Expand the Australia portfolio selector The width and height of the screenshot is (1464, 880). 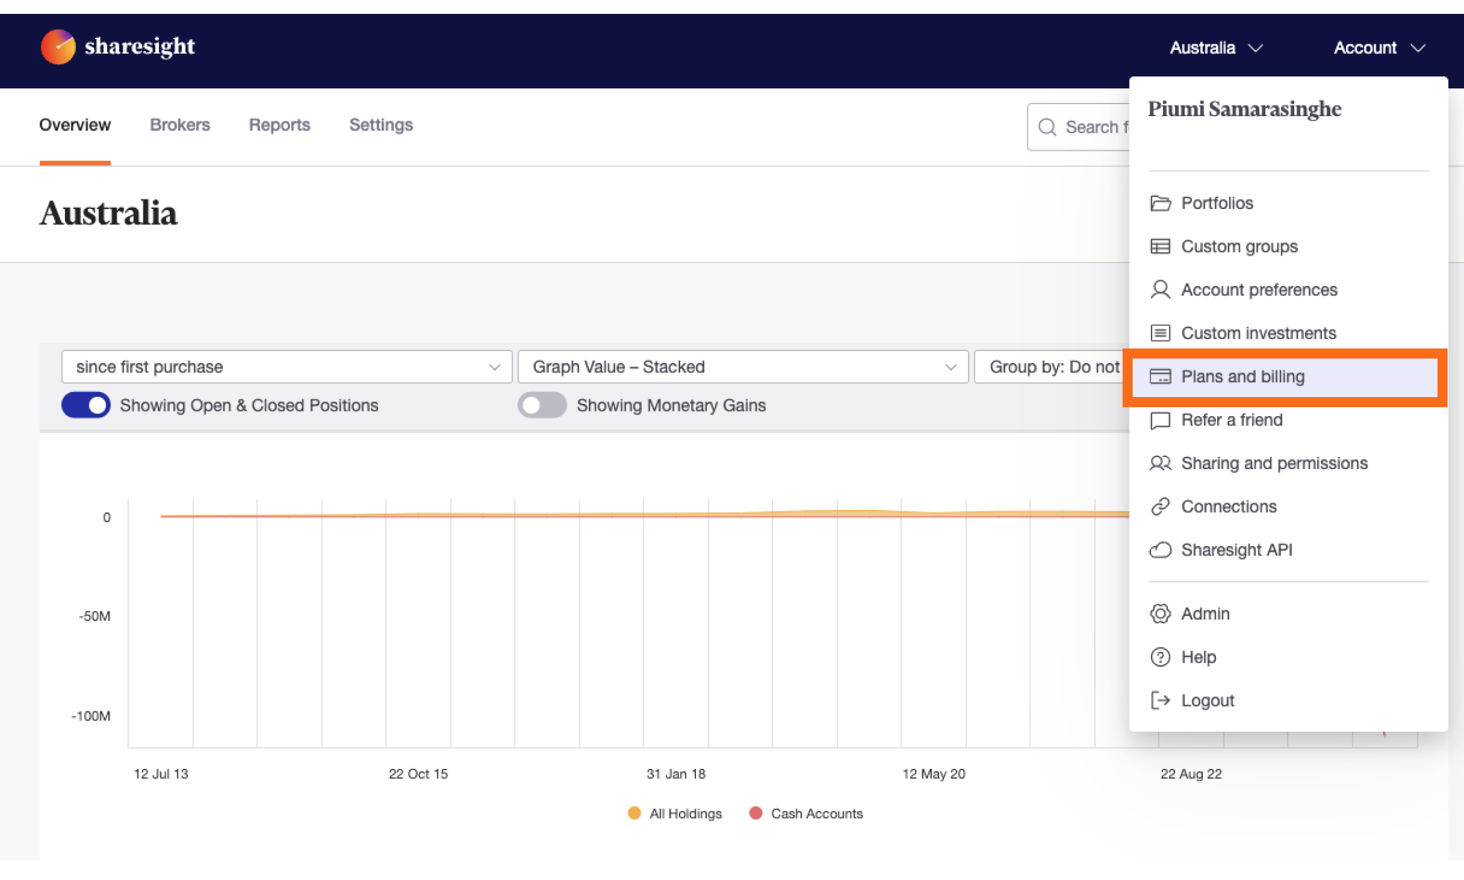1215,47
